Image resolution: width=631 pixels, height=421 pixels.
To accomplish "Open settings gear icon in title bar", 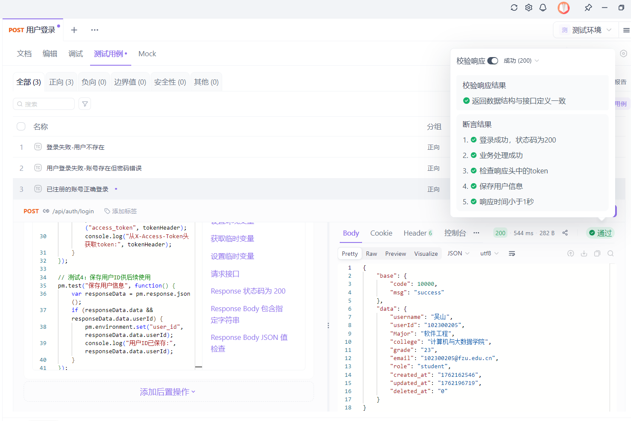I will (528, 8).
